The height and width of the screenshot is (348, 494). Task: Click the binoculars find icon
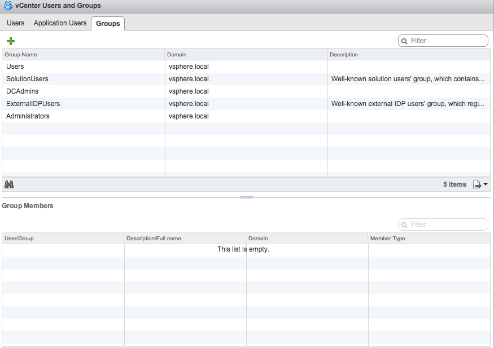pos(9,184)
